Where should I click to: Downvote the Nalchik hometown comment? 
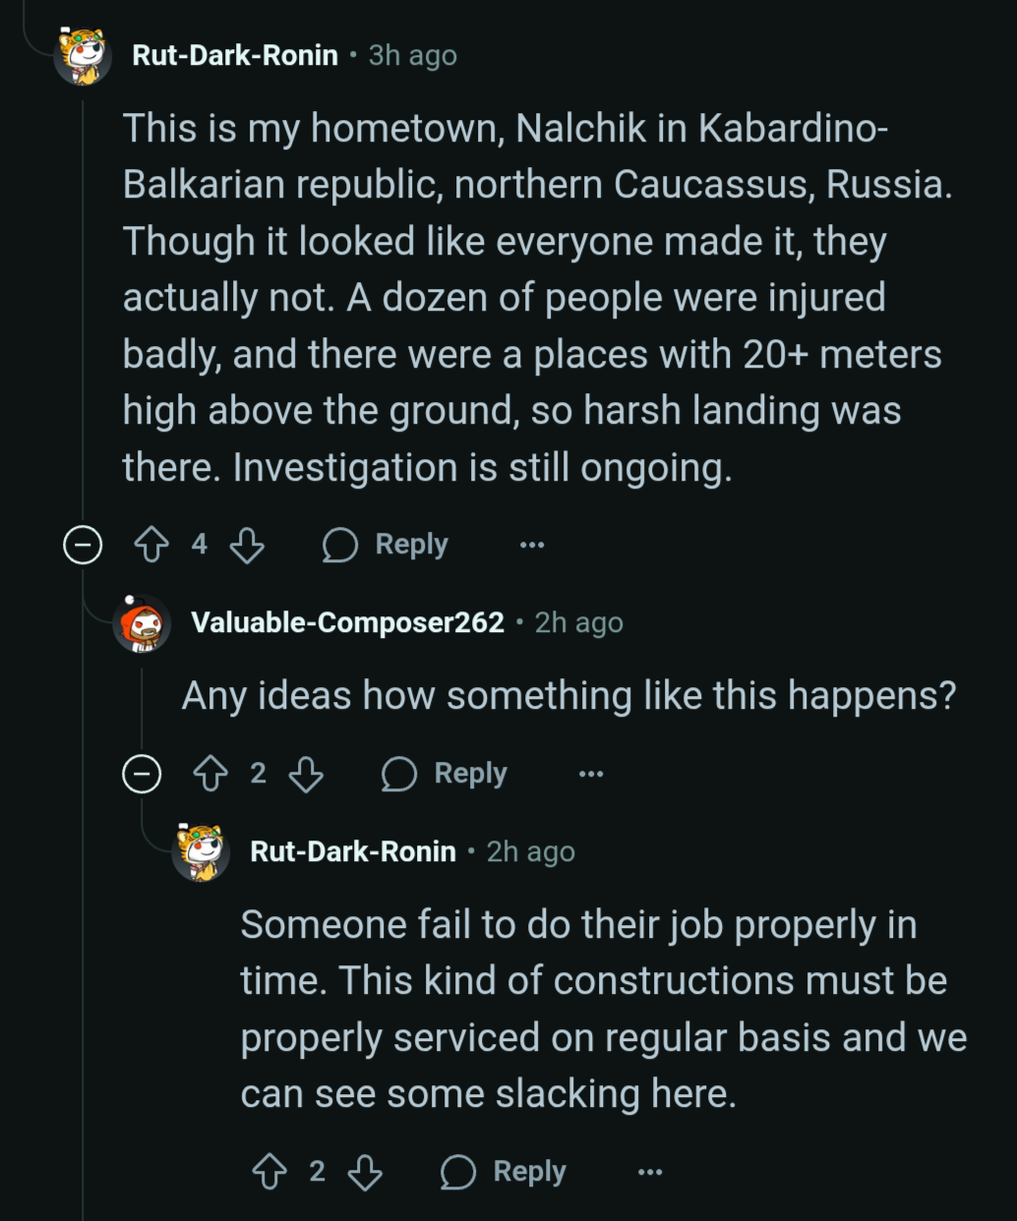(247, 545)
